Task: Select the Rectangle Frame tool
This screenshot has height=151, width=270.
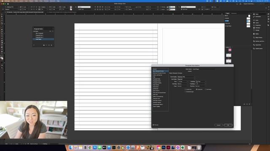Action: point(2,34)
